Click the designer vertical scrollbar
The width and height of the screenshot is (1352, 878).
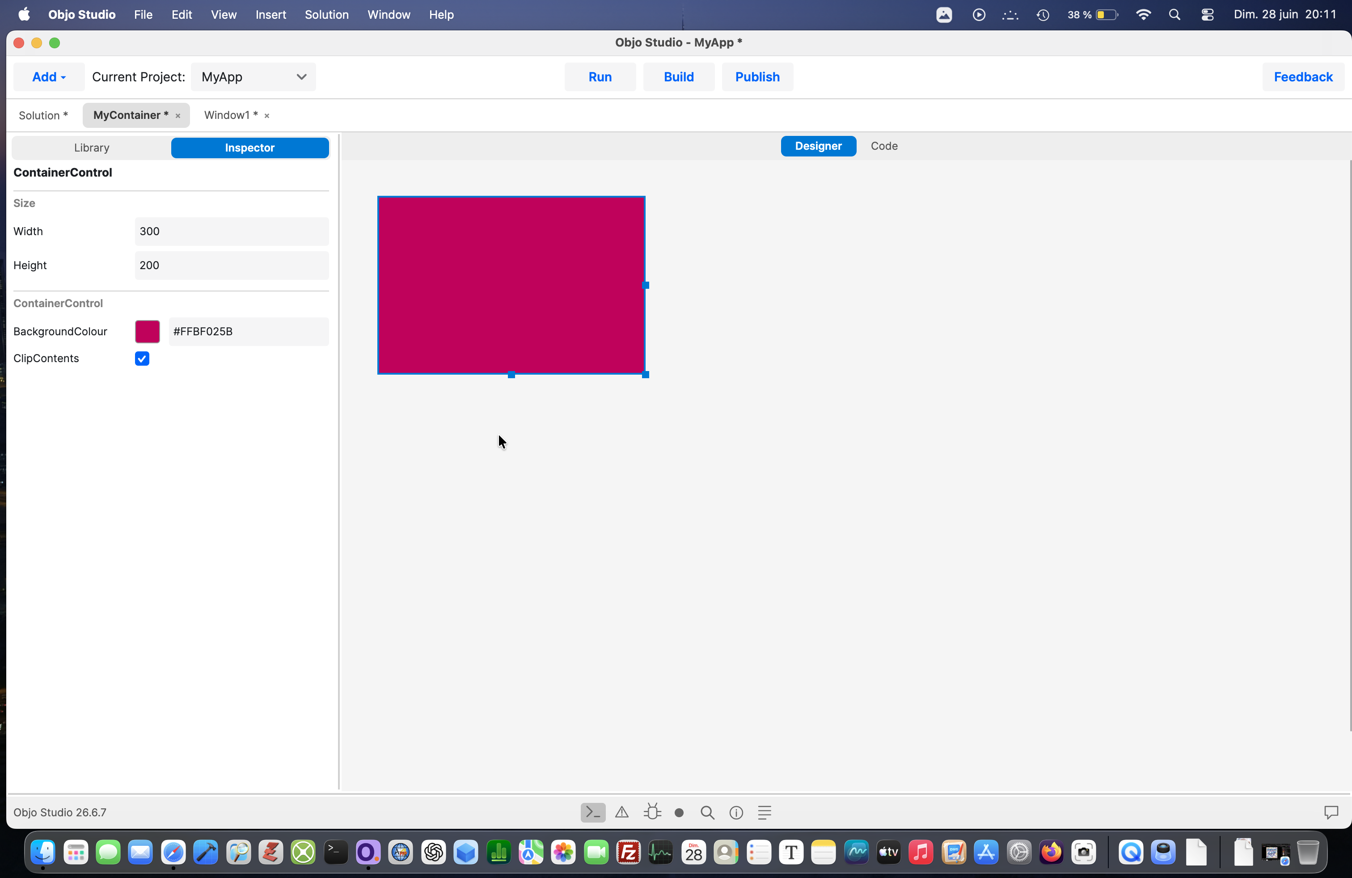point(1350,446)
